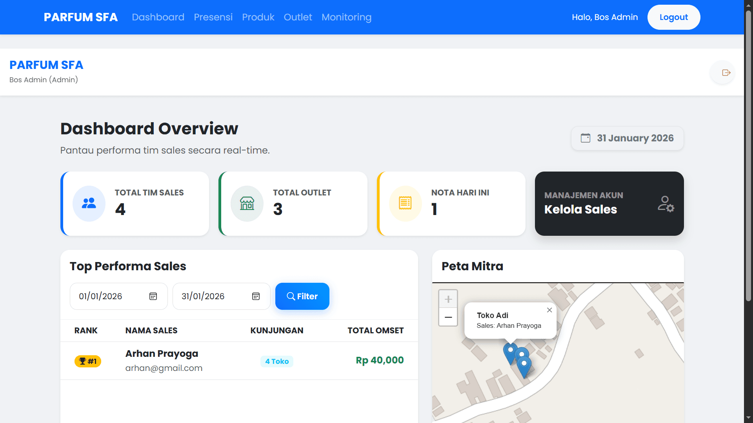The width and height of the screenshot is (753, 423).
Task: Open the start date calendar picker icon
Action: point(153,296)
